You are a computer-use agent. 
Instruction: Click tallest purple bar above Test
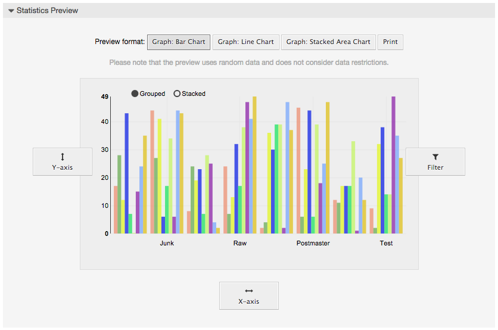click(x=394, y=165)
